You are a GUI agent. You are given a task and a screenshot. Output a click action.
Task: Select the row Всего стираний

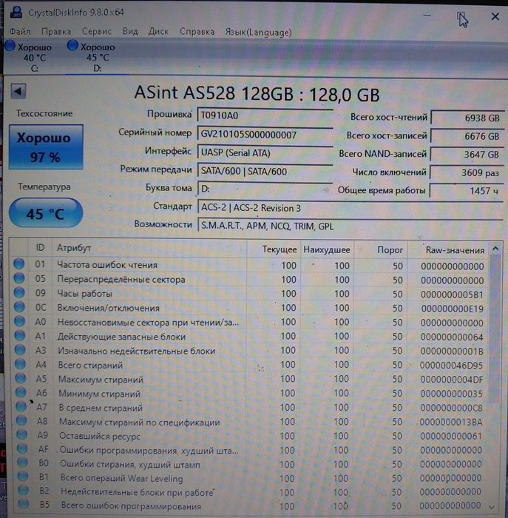(x=249, y=365)
